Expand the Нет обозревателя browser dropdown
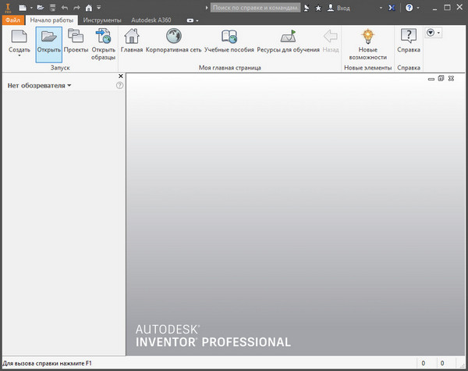Image resolution: width=468 pixels, height=371 pixels. click(69, 85)
